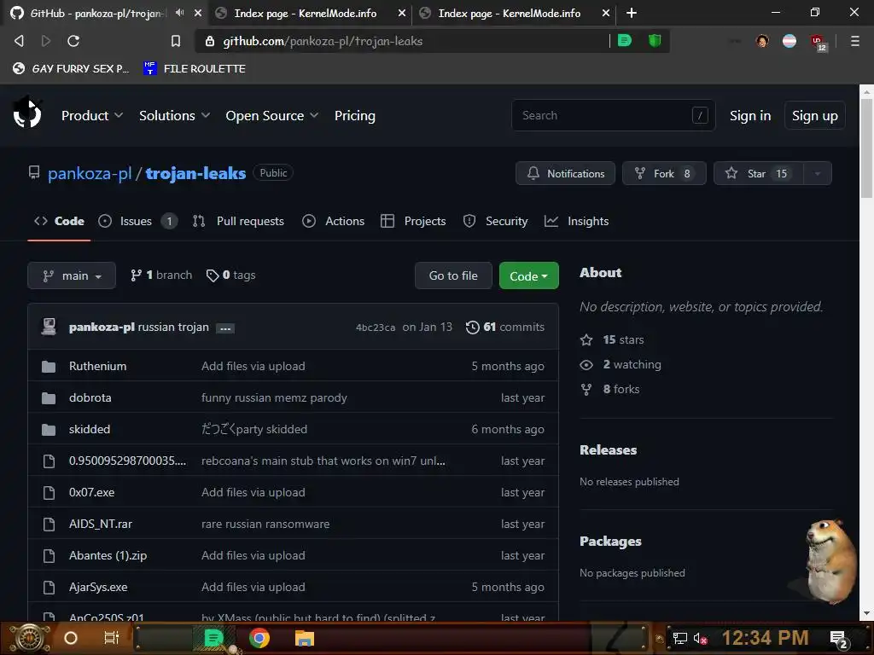The height and width of the screenshot is (655, 874).
Task: Go back with browser back arrow
Action: [19, 41]
